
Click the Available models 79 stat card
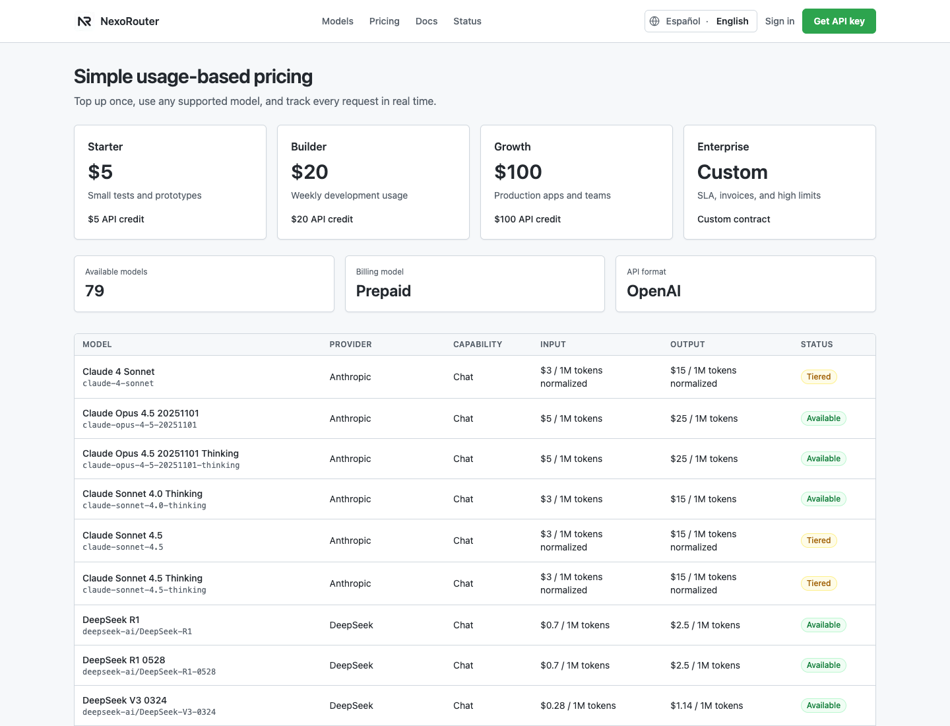pyautogui.click(x=204, y=284)
